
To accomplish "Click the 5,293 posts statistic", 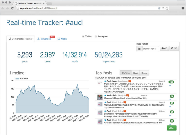I will pyautogui.click(x=25, y=57).
